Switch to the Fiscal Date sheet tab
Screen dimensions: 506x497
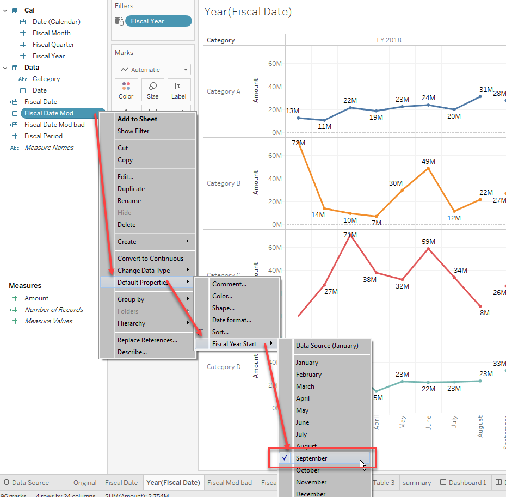[121, 482]
